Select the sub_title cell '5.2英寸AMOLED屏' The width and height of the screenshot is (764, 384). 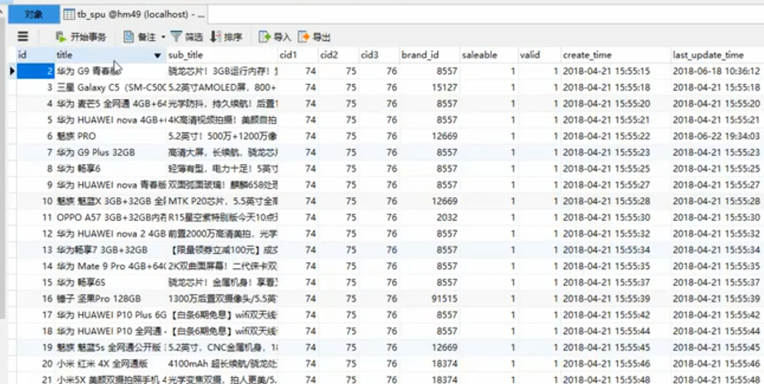tap(222, 87)
